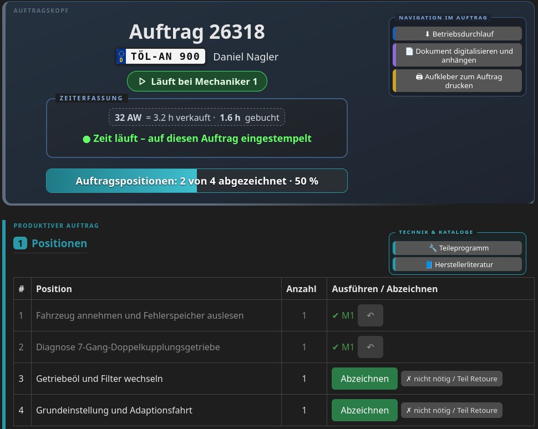Click the Läuft bei Mechaniker 1 status pill
Viewport: 538px width, 429px height.
(197, 81)
